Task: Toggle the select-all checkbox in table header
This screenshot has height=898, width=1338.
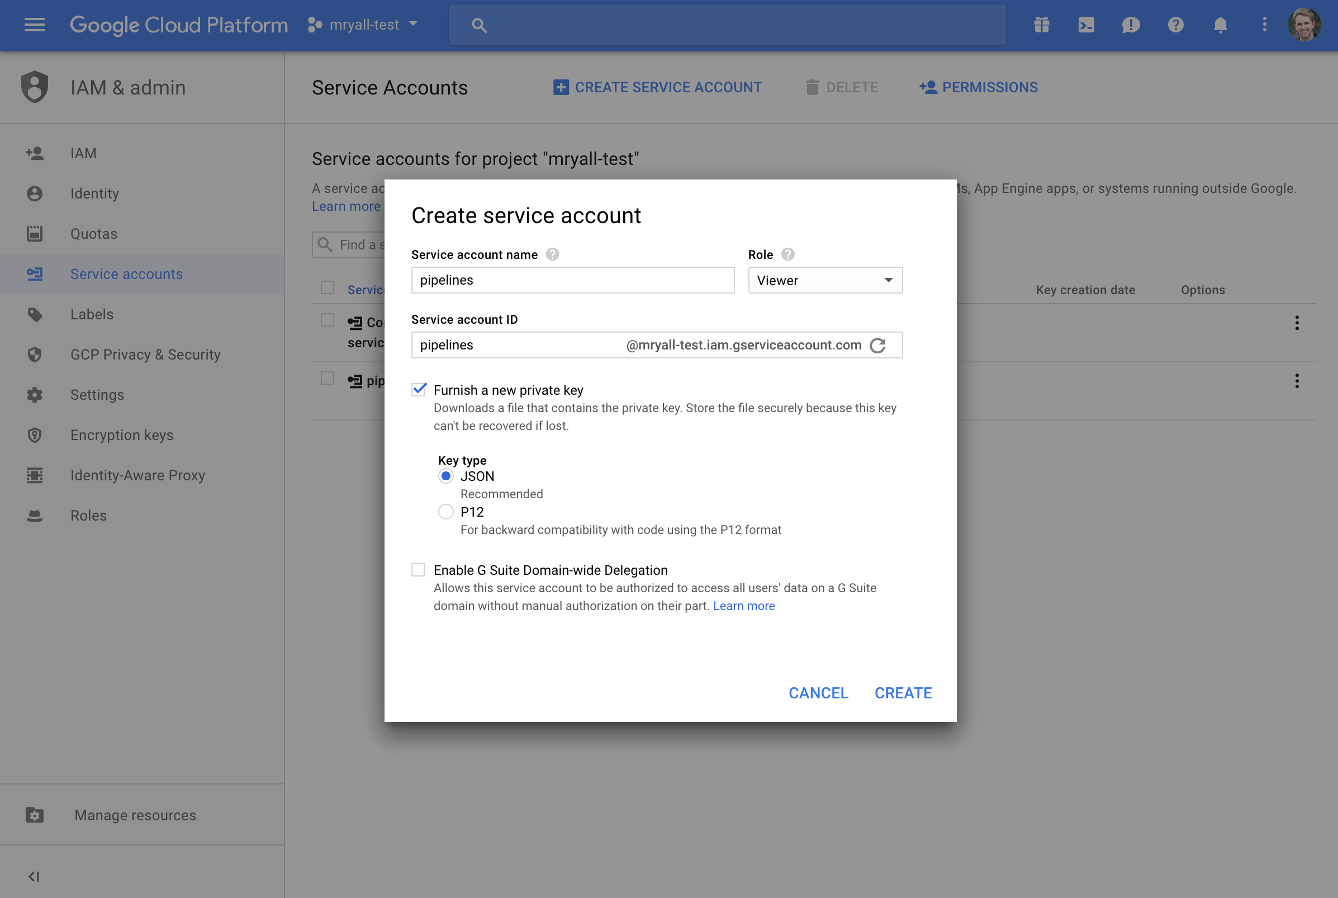Action: (x=328, y=287)
